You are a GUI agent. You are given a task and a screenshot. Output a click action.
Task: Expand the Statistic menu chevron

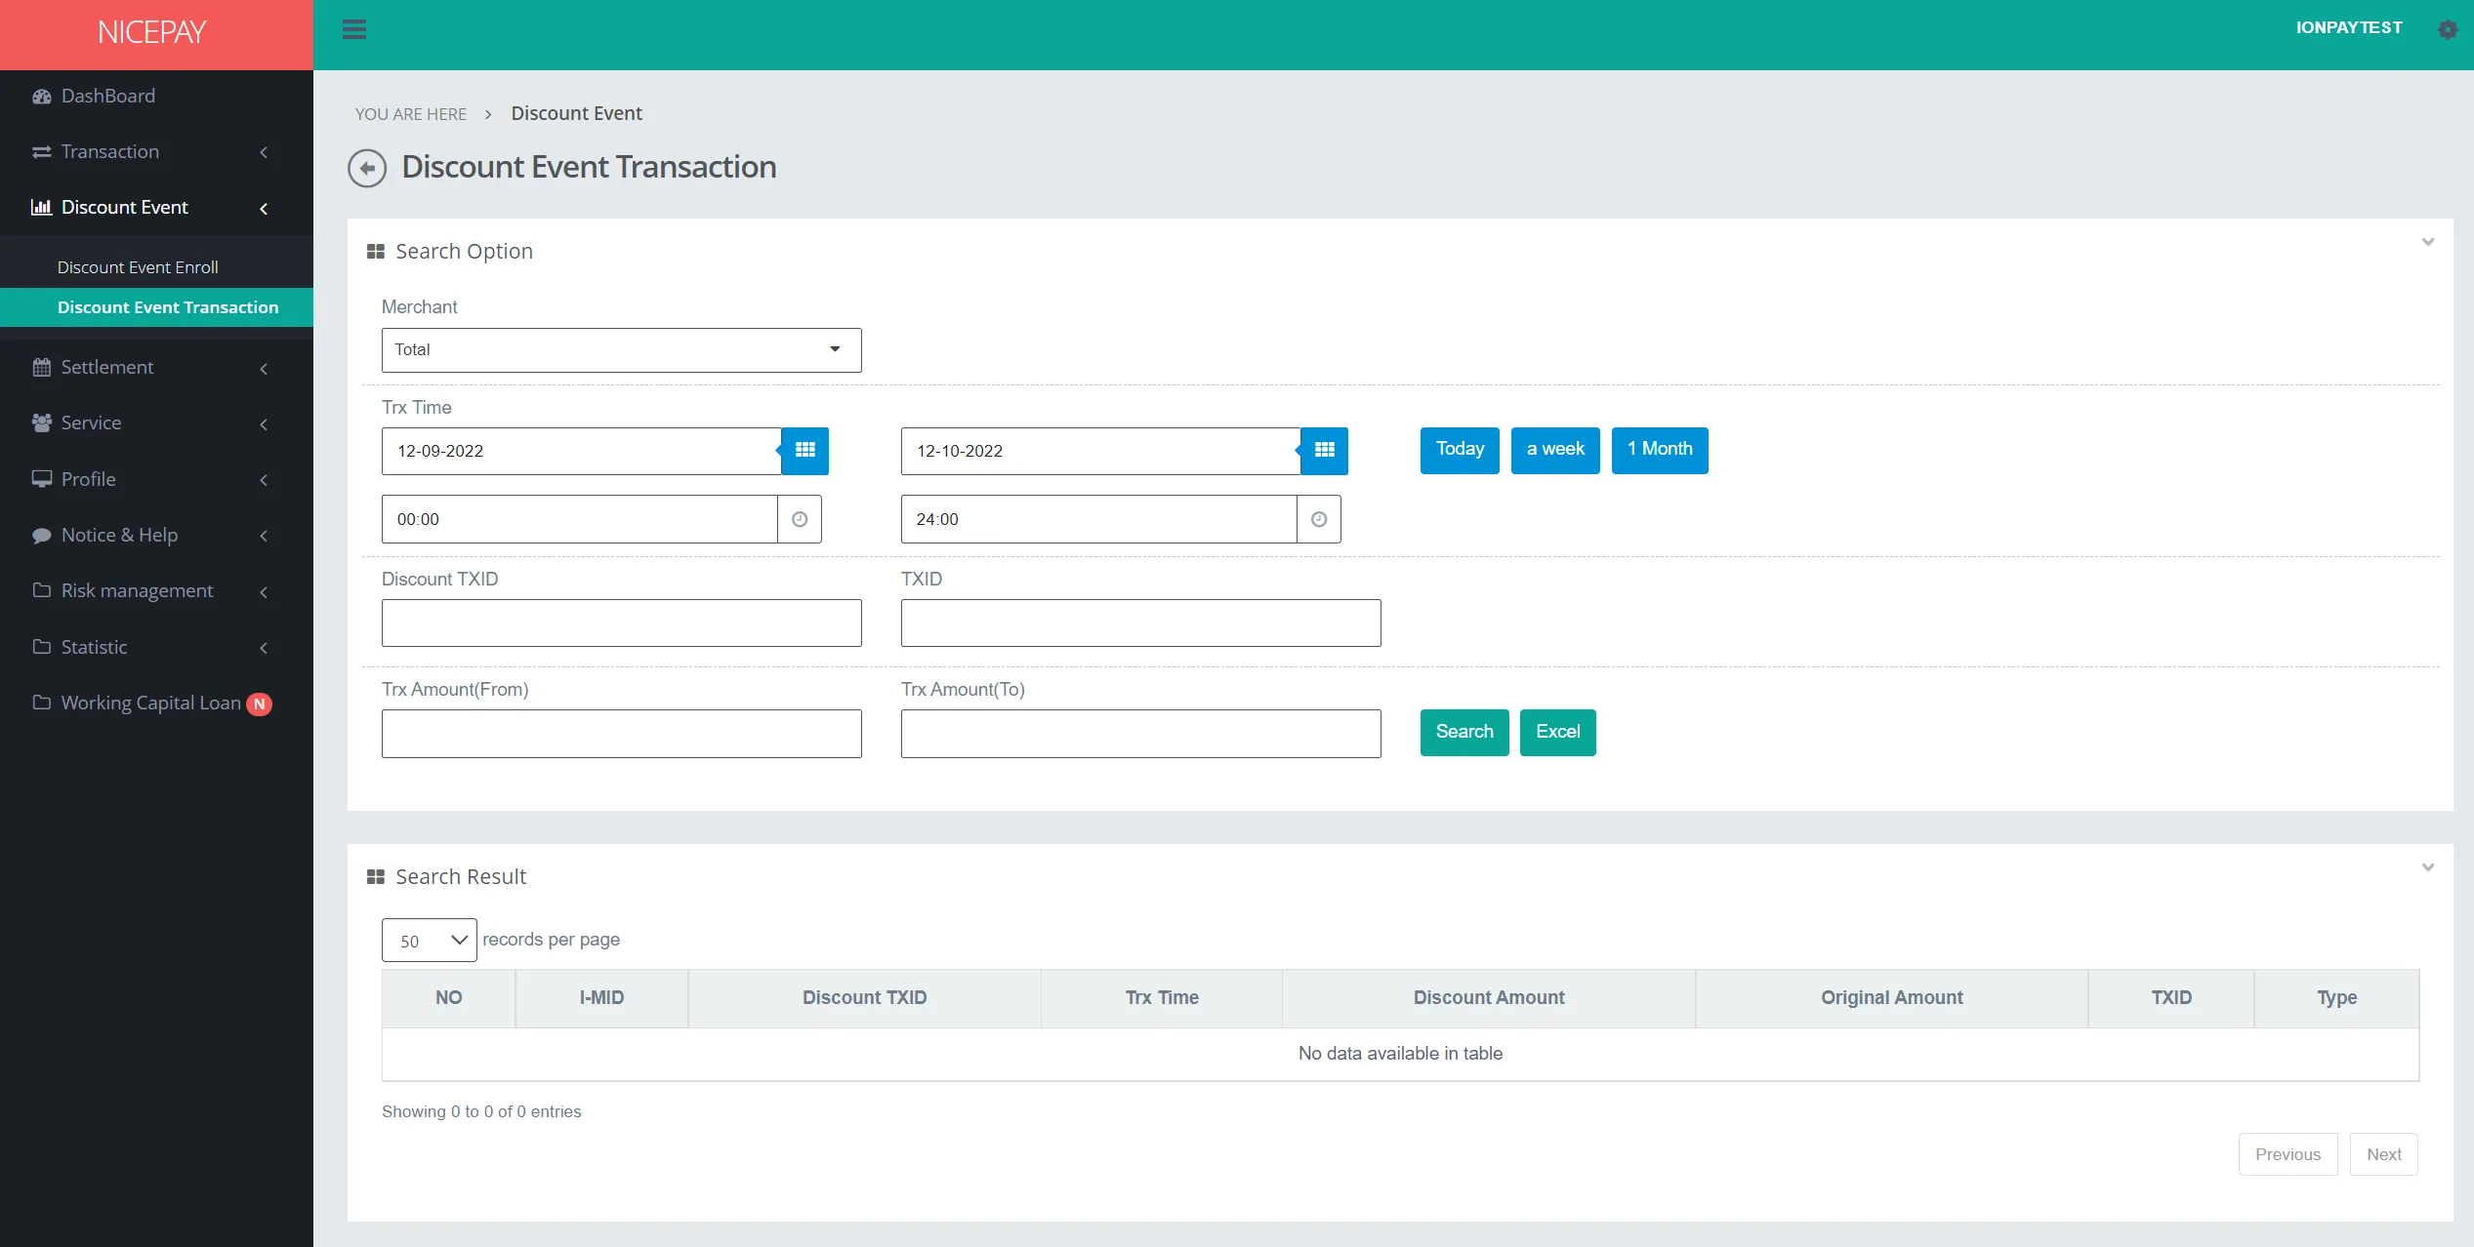pos(264,648)
